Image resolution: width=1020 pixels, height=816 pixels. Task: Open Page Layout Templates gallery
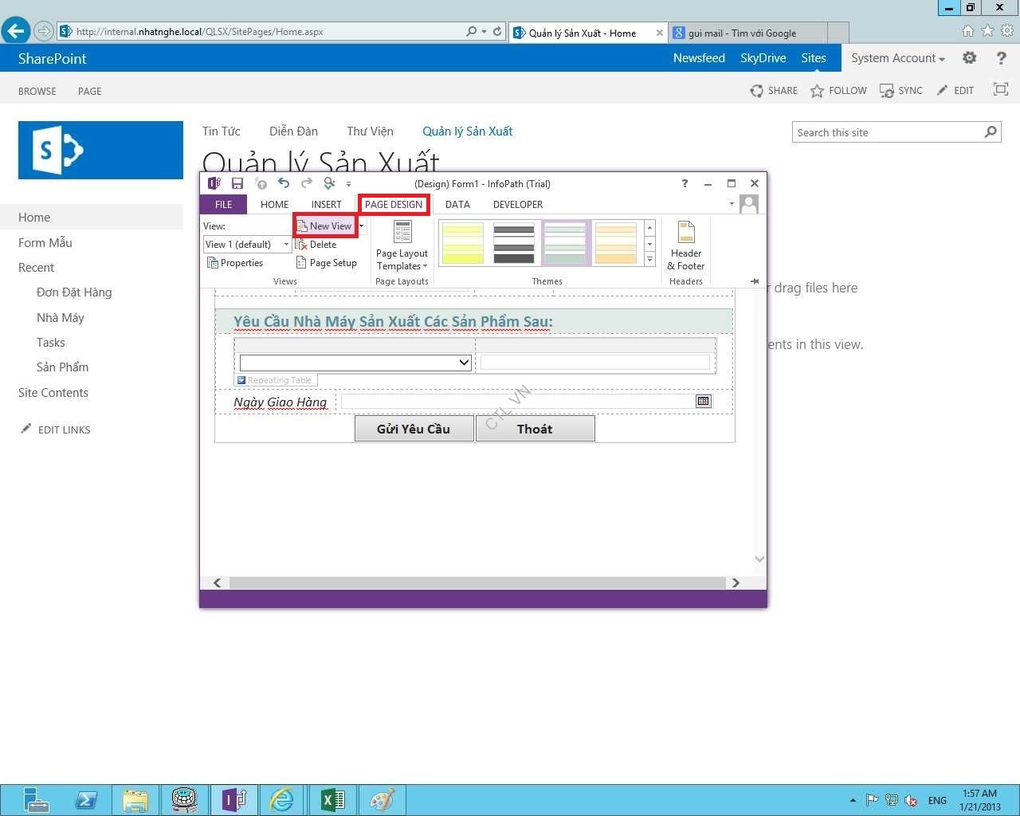coord(402,246)
